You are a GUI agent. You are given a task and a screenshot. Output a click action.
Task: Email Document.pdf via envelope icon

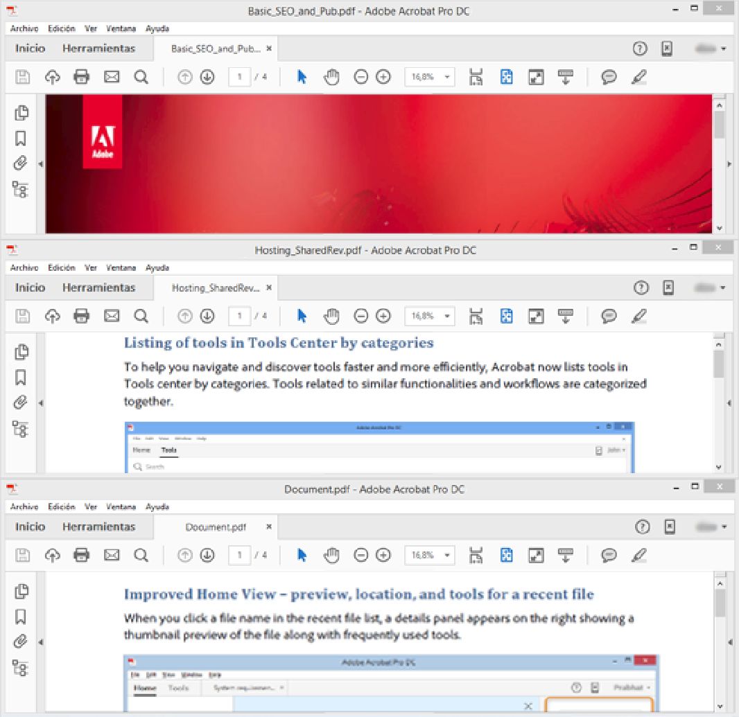click(111, 555)
